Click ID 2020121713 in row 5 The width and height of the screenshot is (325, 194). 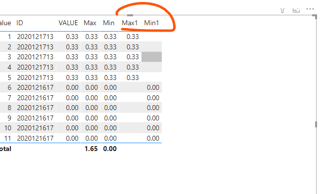click(x=35, y=78)
